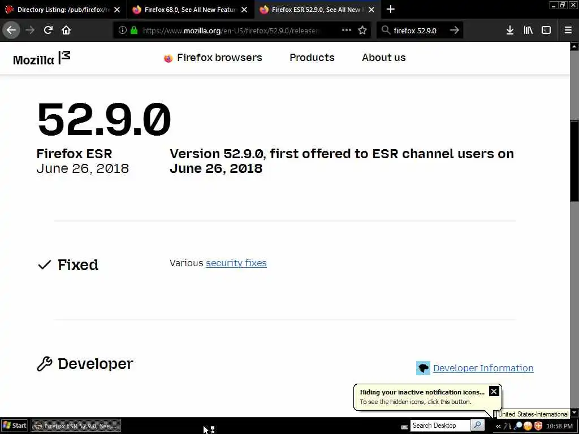
Task: Click the firefox 52.9.0 search field
Action: point(419,31)
